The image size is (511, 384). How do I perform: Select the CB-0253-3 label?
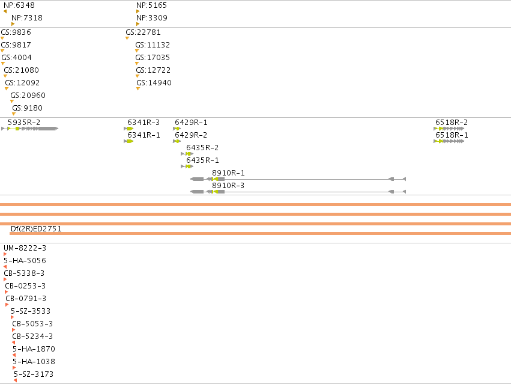point(25,286)
